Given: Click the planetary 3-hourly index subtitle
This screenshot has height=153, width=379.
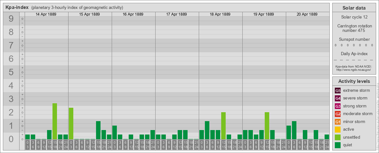Looking at the screenshot, I should tap(77, 7).
